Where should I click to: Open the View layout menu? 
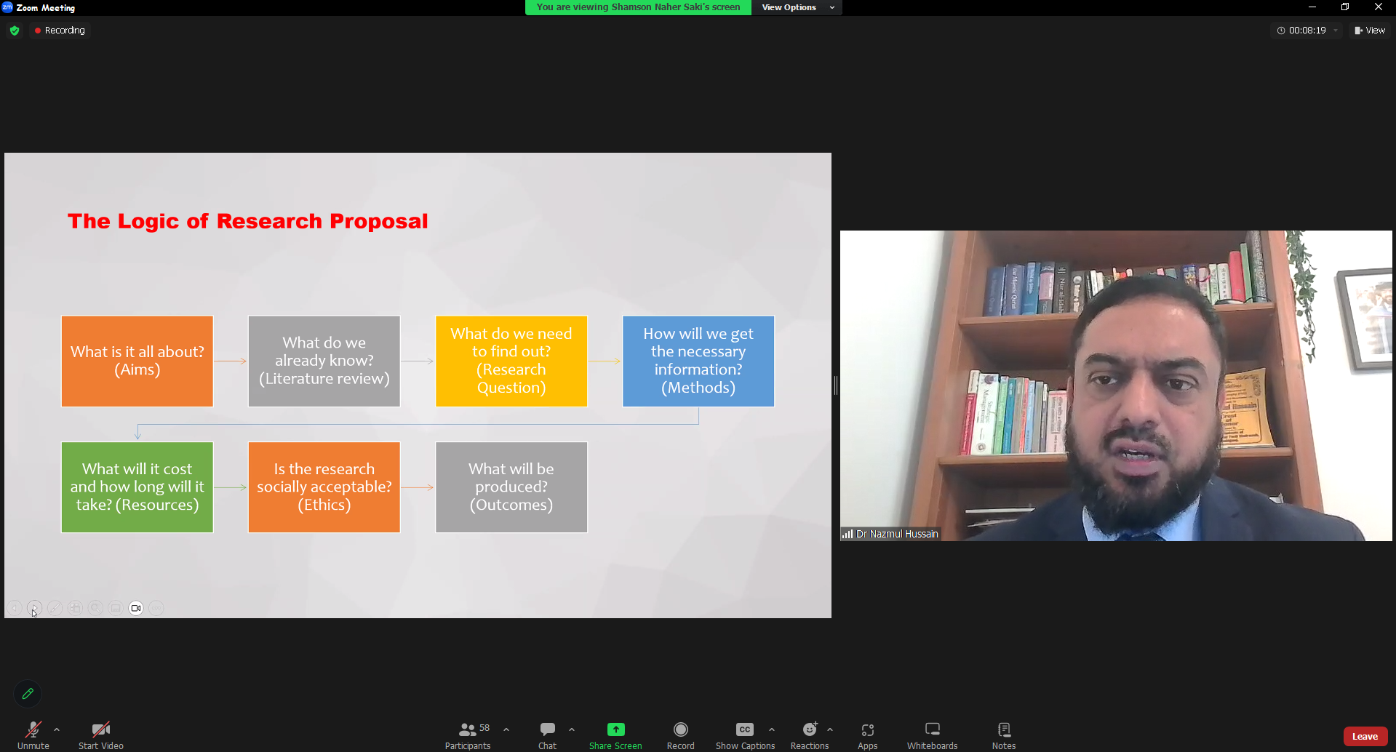[x=1370, y=31]
